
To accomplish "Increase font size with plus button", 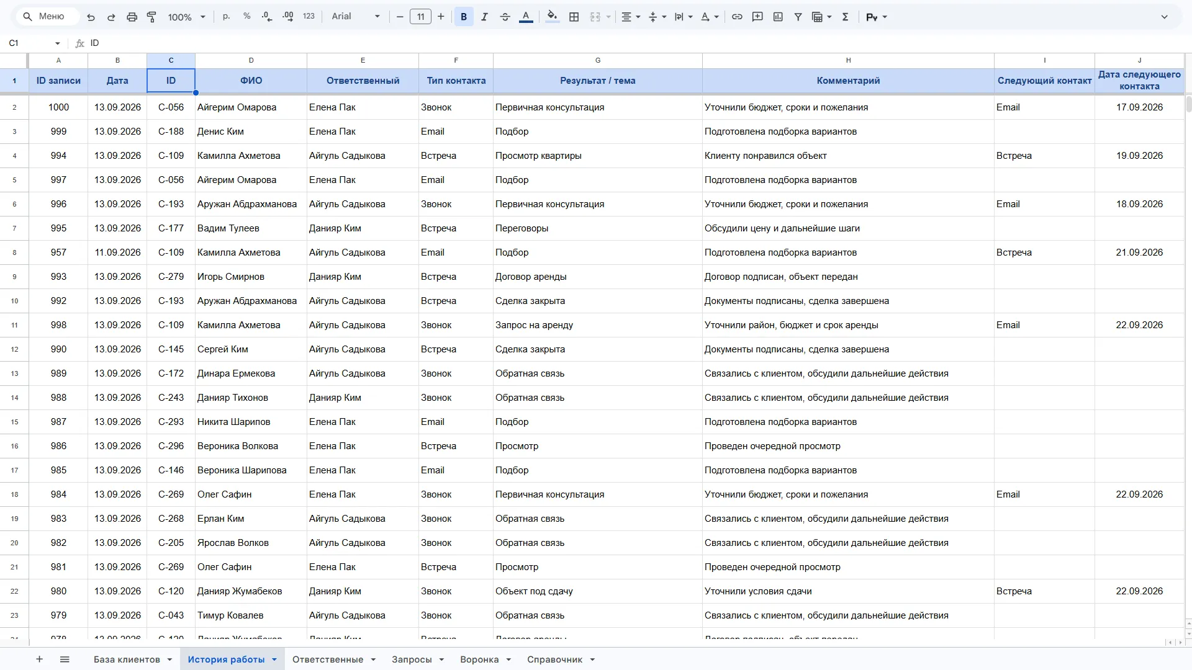I will point(441,17).
